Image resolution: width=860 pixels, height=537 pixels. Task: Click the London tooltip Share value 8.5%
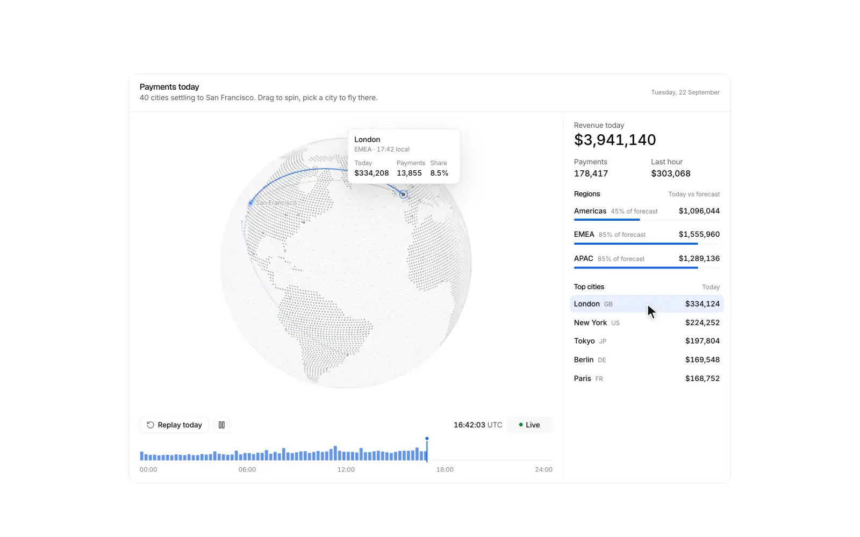tap(439, 173)
